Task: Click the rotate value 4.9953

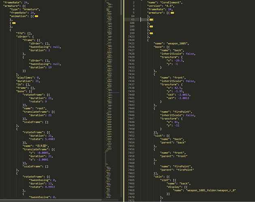Action: click(x=50, y=187)
